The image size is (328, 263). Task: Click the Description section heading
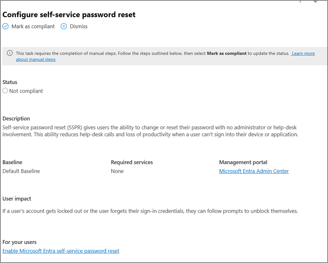(16, 119)
